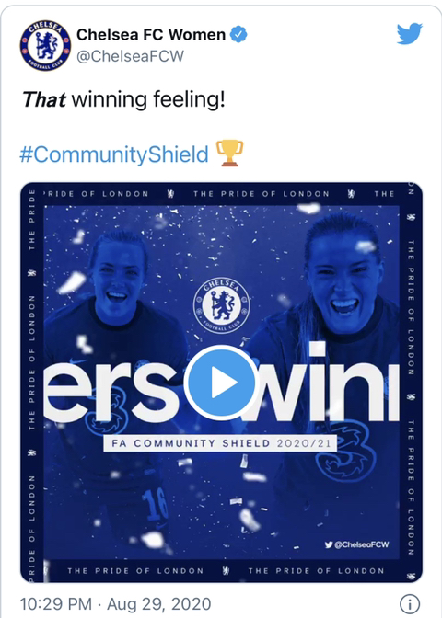Click the trophy emoji after the hashtag
The image size is (442, 618).
229,154
